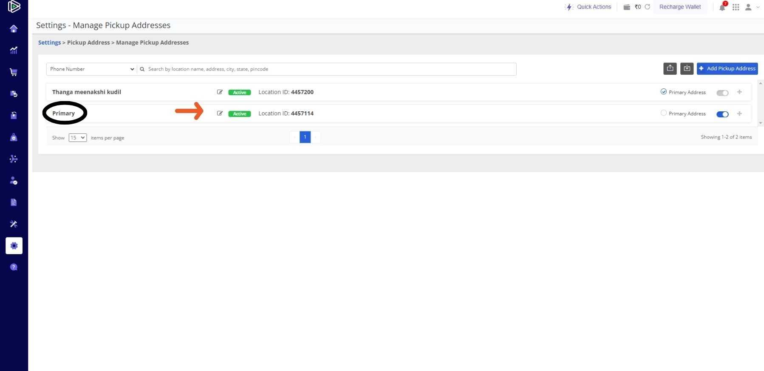Open the apps grid icon
This screenshot has height=371, width=764.
[x=736, y=7]
